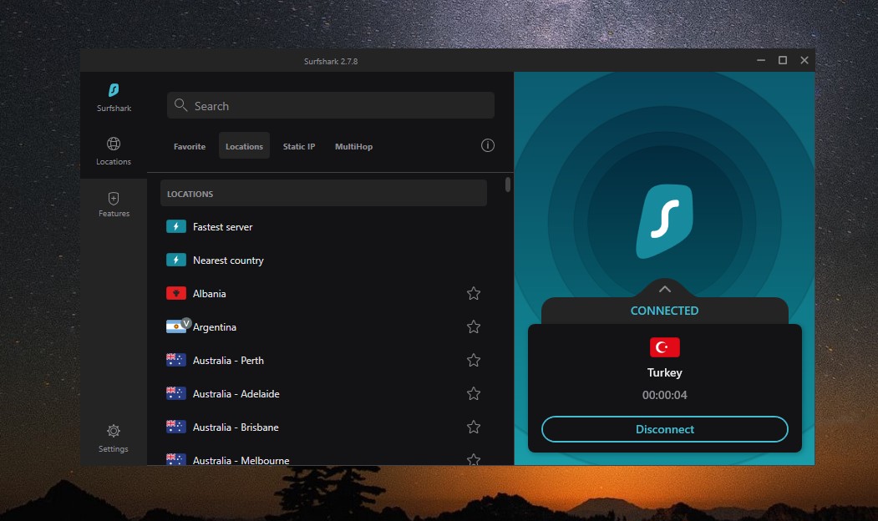Click the 00:00:04 connection timer
Viewport: 878px width, 521px height.
pyautogui.click(x=665, y=395)
